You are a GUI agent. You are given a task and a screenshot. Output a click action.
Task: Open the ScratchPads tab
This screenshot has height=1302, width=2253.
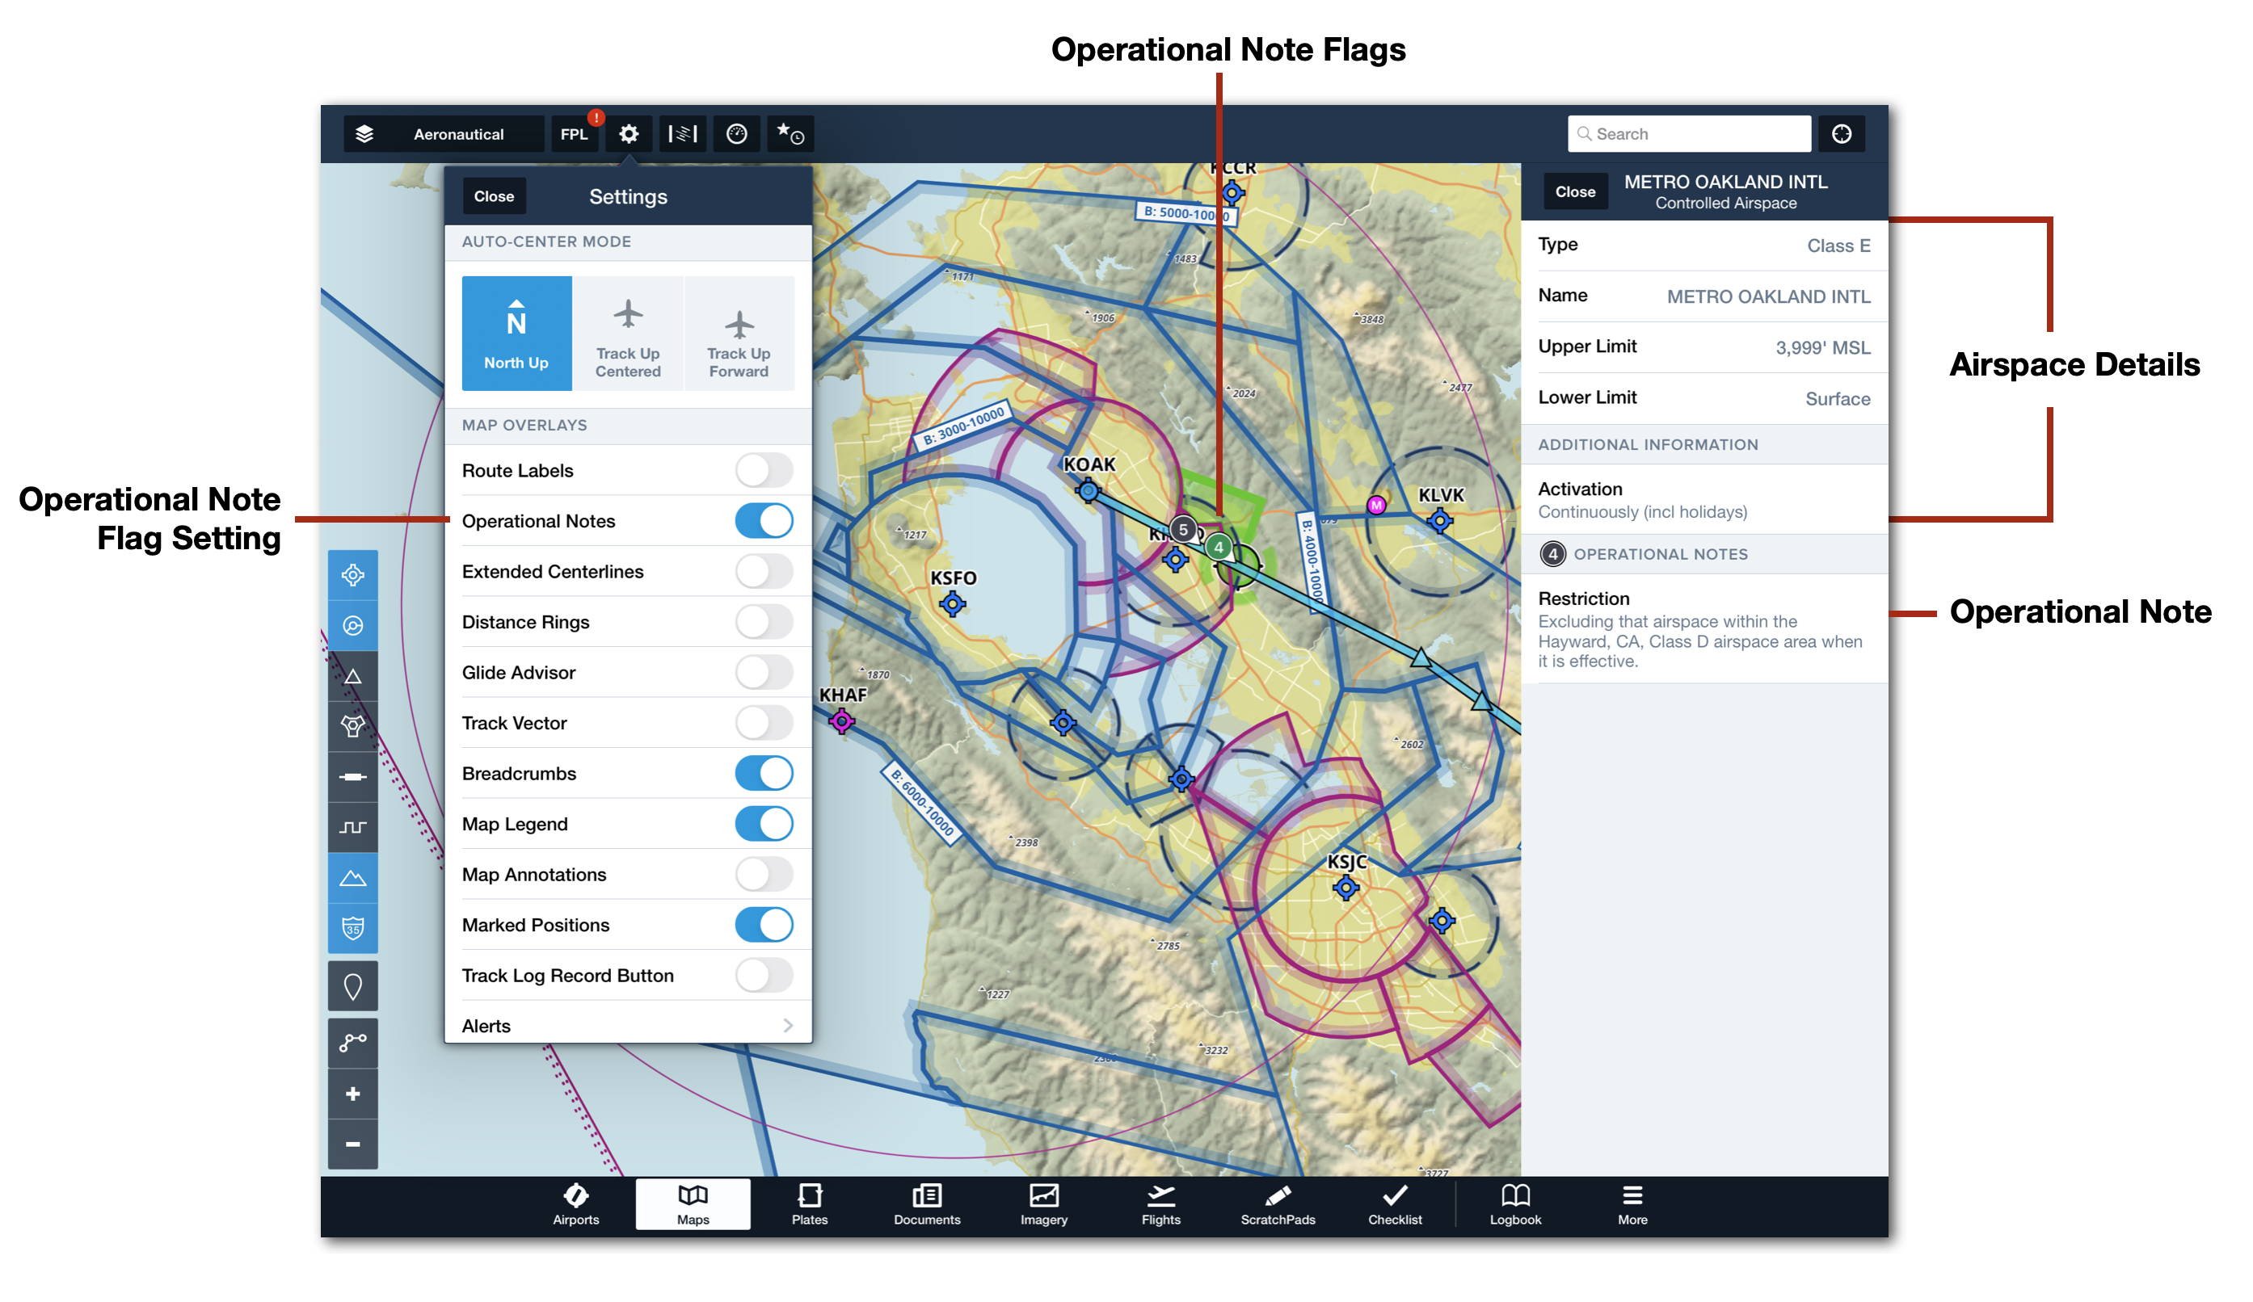point(1278,1204)
